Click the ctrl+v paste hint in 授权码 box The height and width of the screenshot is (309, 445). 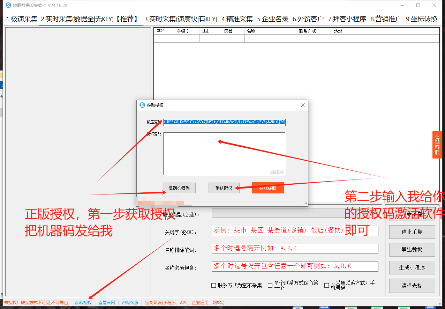click(277, 172)
